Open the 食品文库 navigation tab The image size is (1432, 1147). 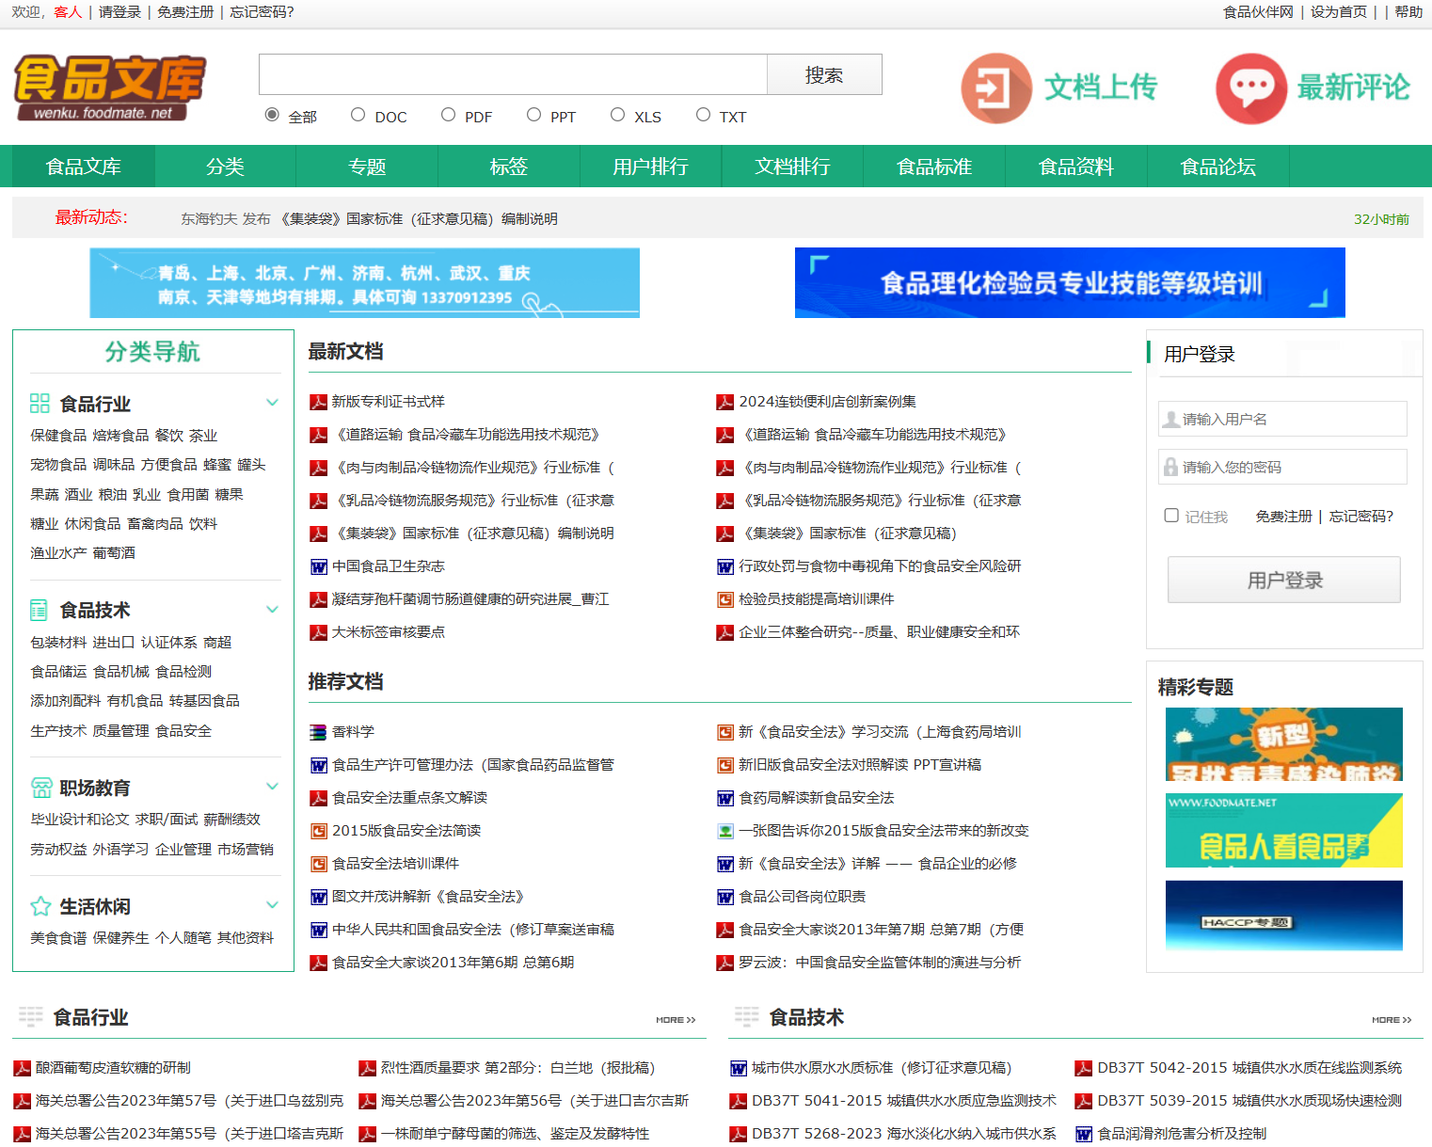84,167
